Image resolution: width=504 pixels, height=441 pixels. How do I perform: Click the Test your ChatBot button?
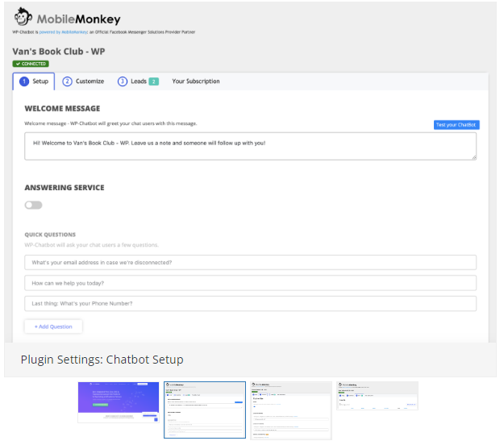pyautogui.click(x=456, y=125)
